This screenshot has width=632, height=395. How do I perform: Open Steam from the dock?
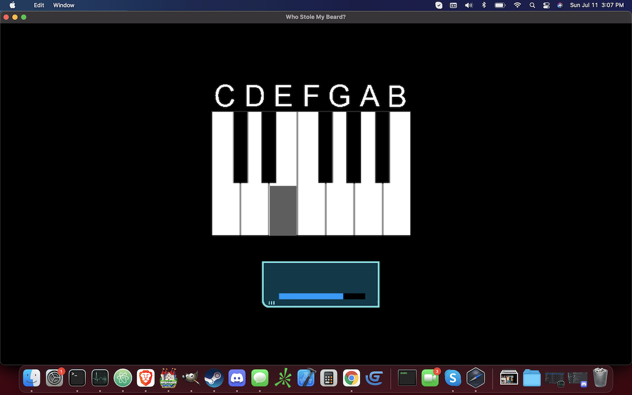tap(214, 378)
